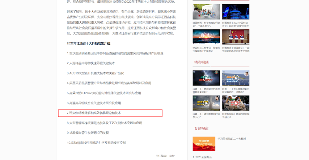Click the highlighted item 7 about pollutant degradation
The width and height of the screenshot is (309, 160).
coord(94,113)
